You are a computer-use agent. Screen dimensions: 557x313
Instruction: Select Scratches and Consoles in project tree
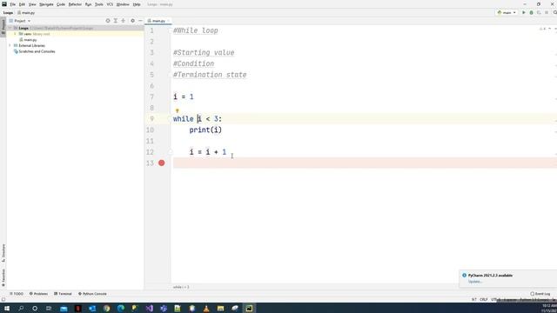click(x=34, y=51)
